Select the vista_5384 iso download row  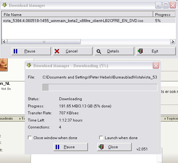[x=89, y=21]
